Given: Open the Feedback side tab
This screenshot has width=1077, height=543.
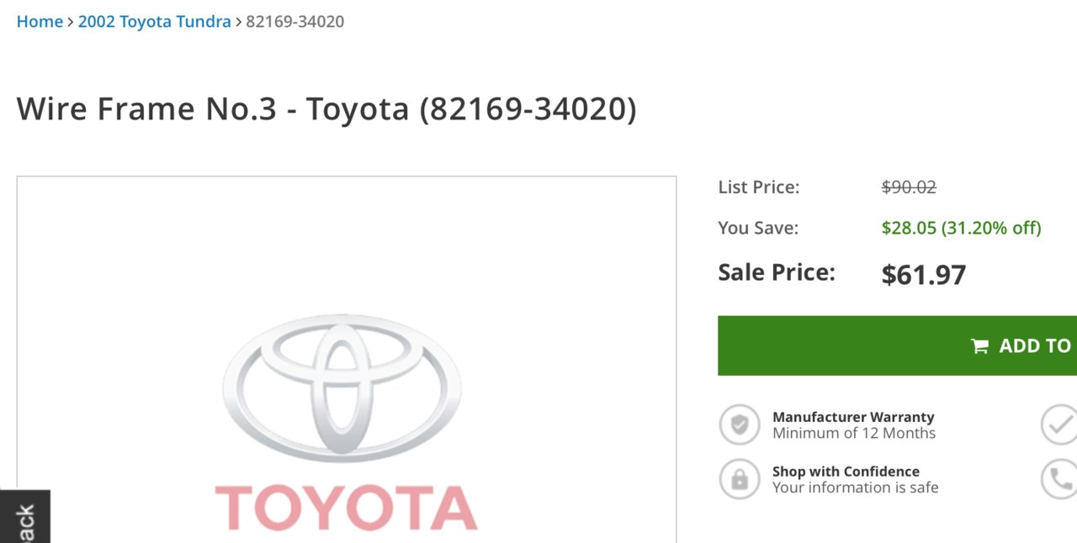Looking at the screenshot, I should (x=24, y=517).
